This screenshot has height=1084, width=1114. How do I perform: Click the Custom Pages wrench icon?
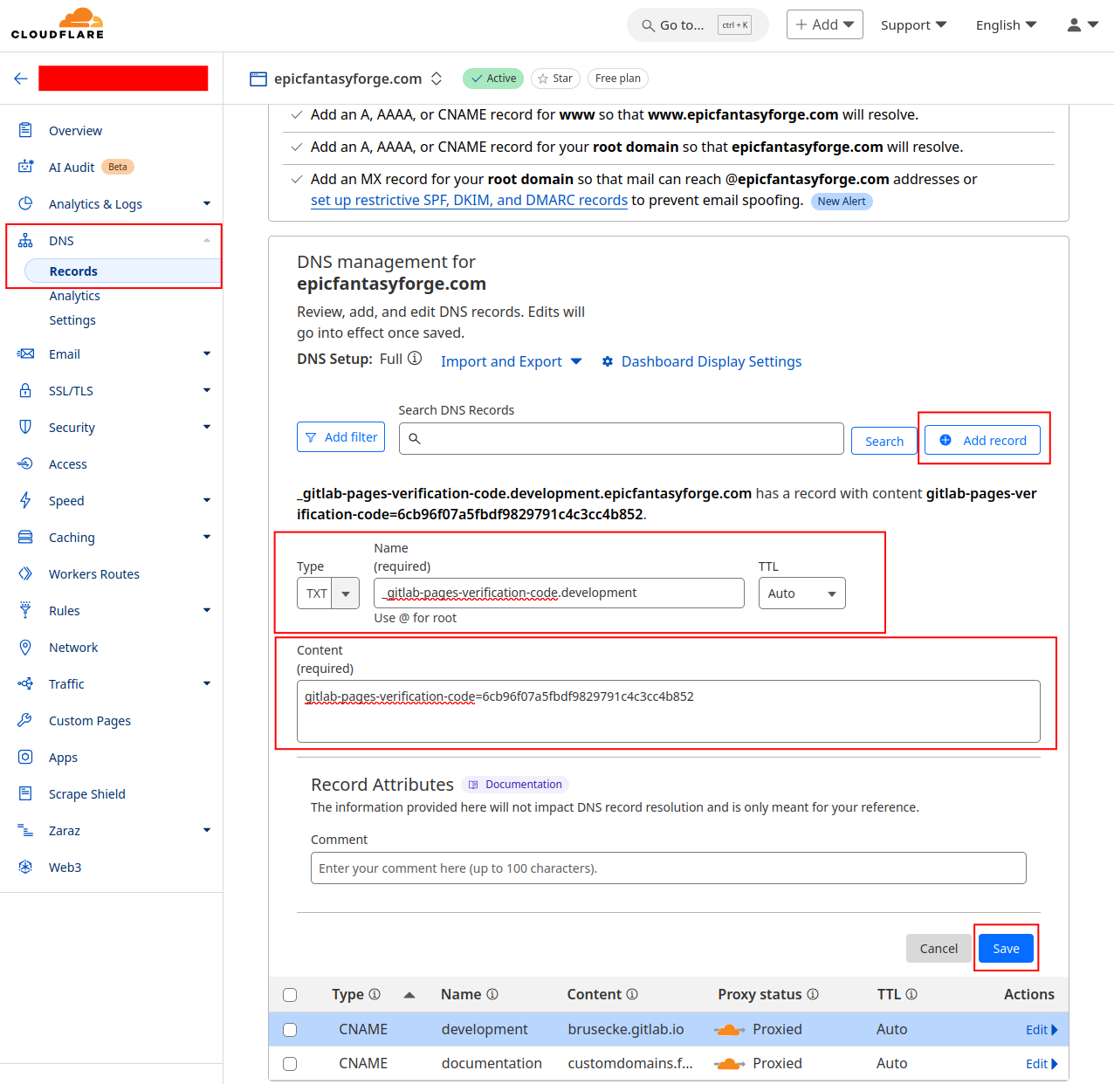(x=25, y=720)
